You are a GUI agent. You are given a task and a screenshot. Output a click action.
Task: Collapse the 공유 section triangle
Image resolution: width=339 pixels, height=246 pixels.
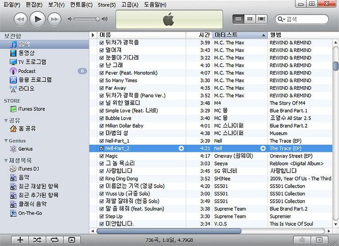tap(6, 120)
